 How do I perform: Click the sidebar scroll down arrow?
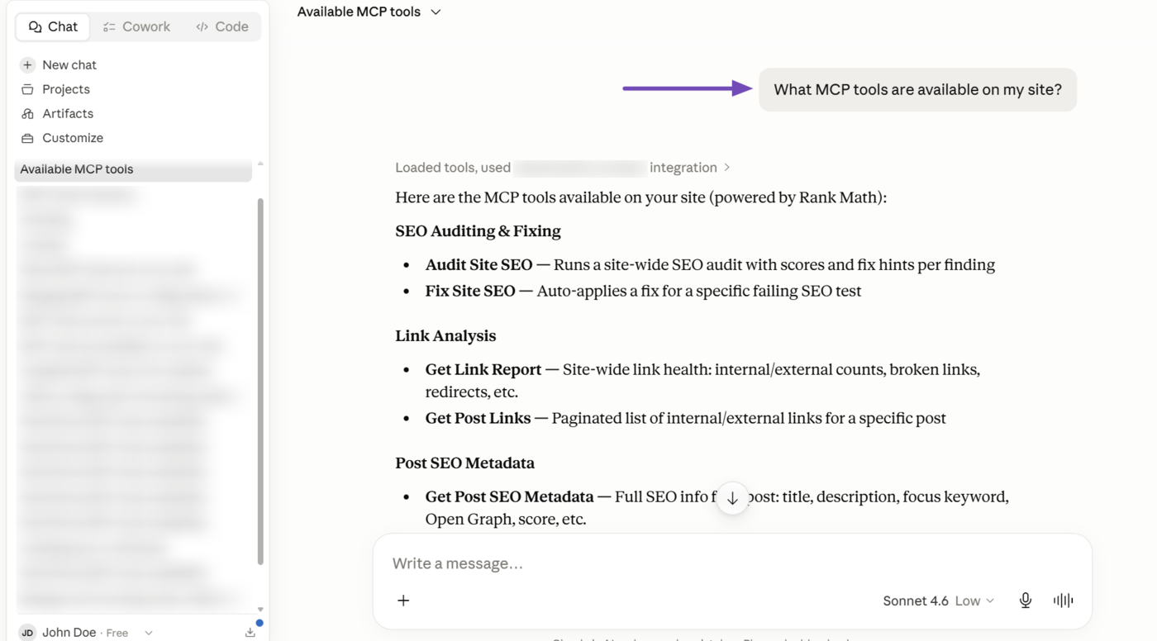tap(260, 610)
